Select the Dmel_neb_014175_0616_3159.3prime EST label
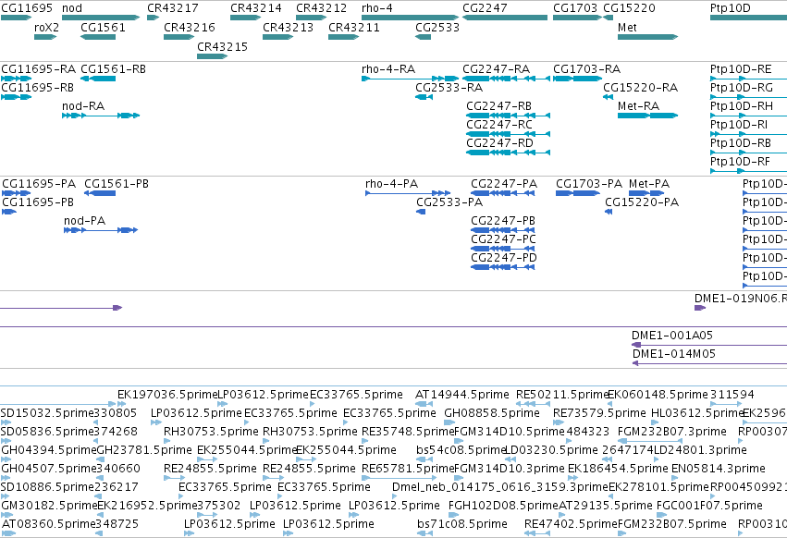Image resolution: width=787 pixels, height=538 pixels. [x=500, y=487]
